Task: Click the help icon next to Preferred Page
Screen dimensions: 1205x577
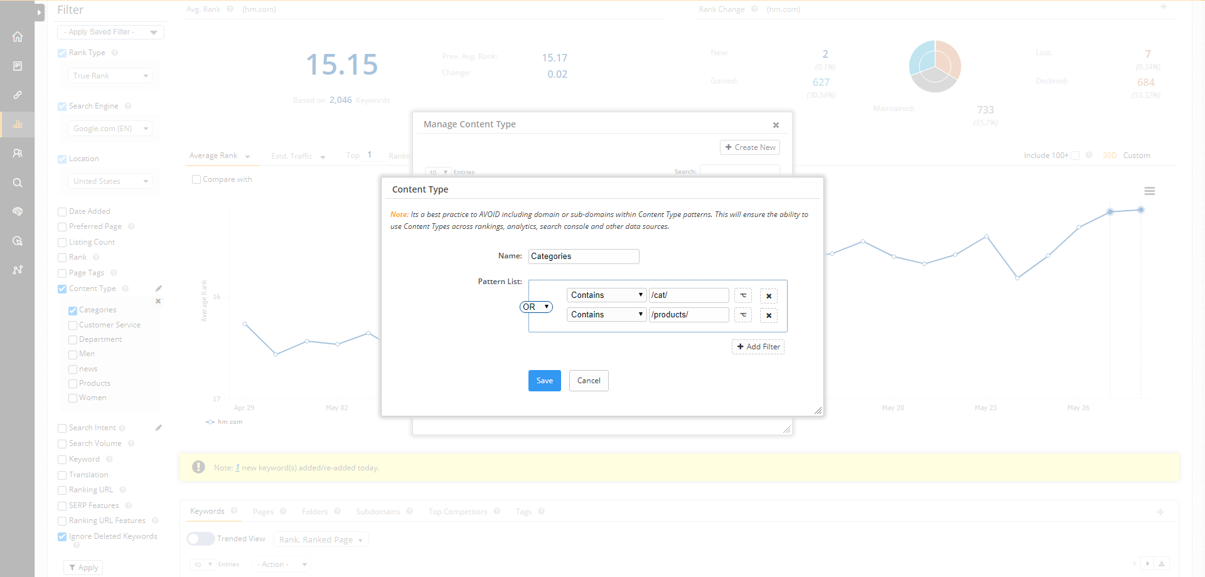Action: [x=131, y=226]
